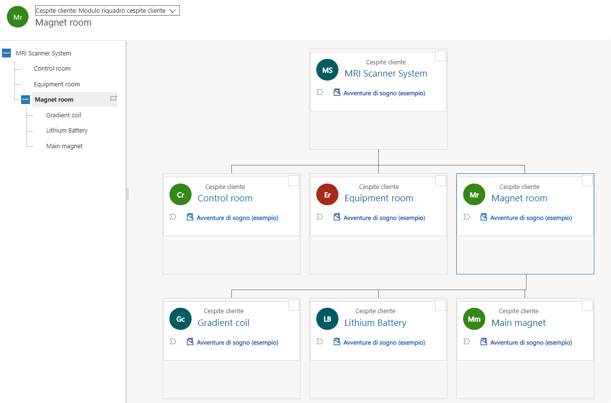This screenshot has width=611, height=403.
Task: Collapse the MRI Scanner System tree node
Action: click(x=6, y=53)
